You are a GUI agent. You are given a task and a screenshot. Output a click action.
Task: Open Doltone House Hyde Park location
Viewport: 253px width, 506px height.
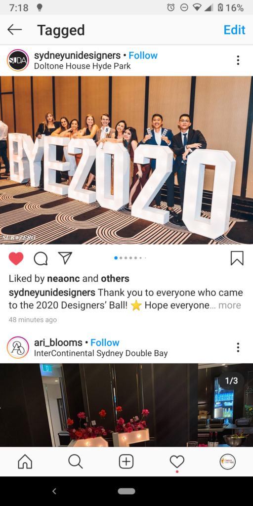(x=83, y=66)
